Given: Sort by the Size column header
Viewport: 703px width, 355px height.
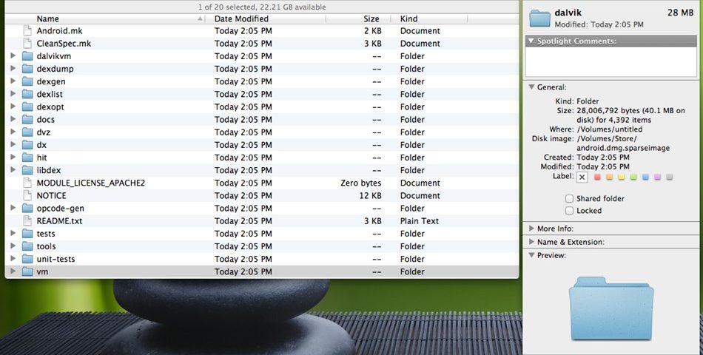Looking at the screenshot, I should tap(358, 18).
